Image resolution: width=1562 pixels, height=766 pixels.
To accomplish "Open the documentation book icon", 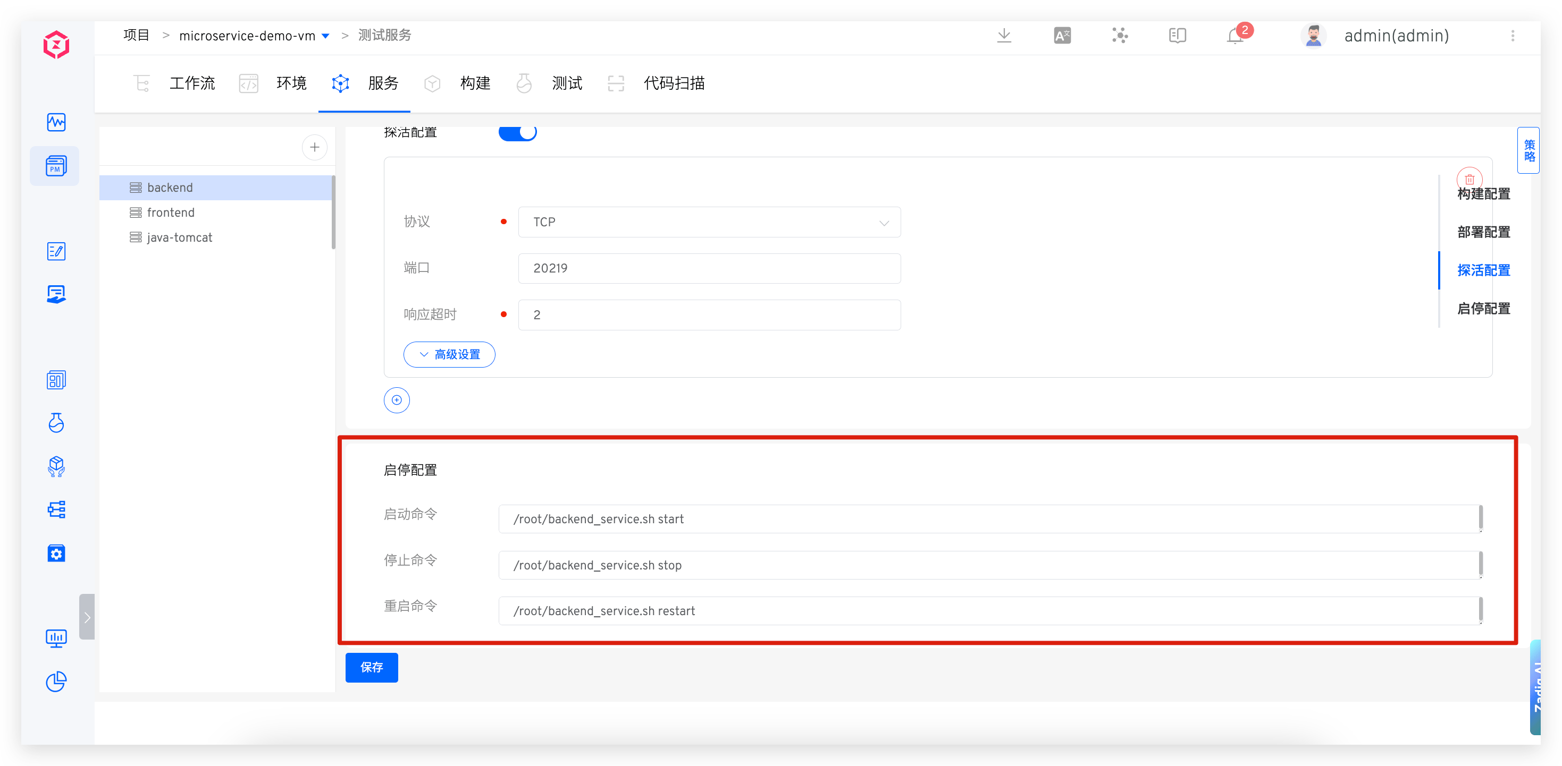I will tap(1177, 36).
